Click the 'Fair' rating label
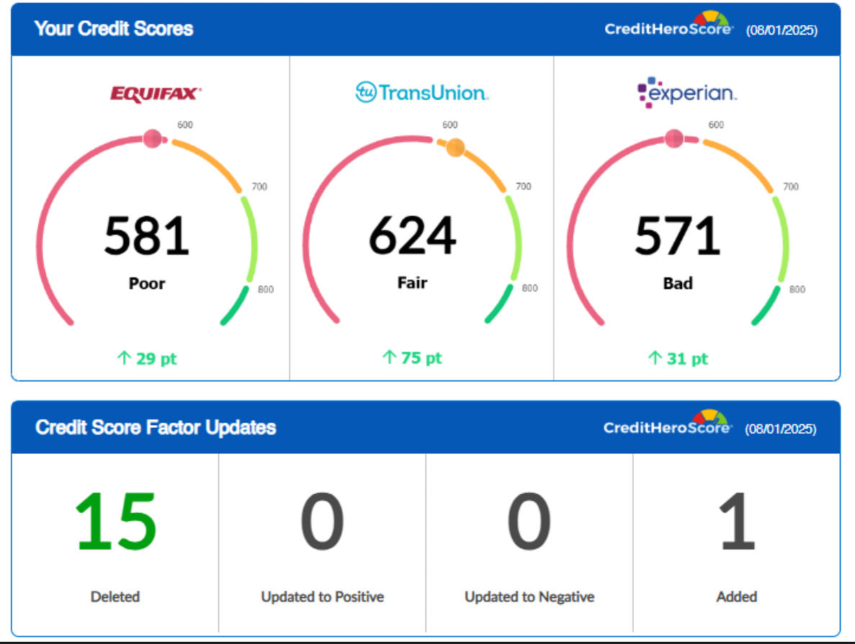 coord(412,282)
